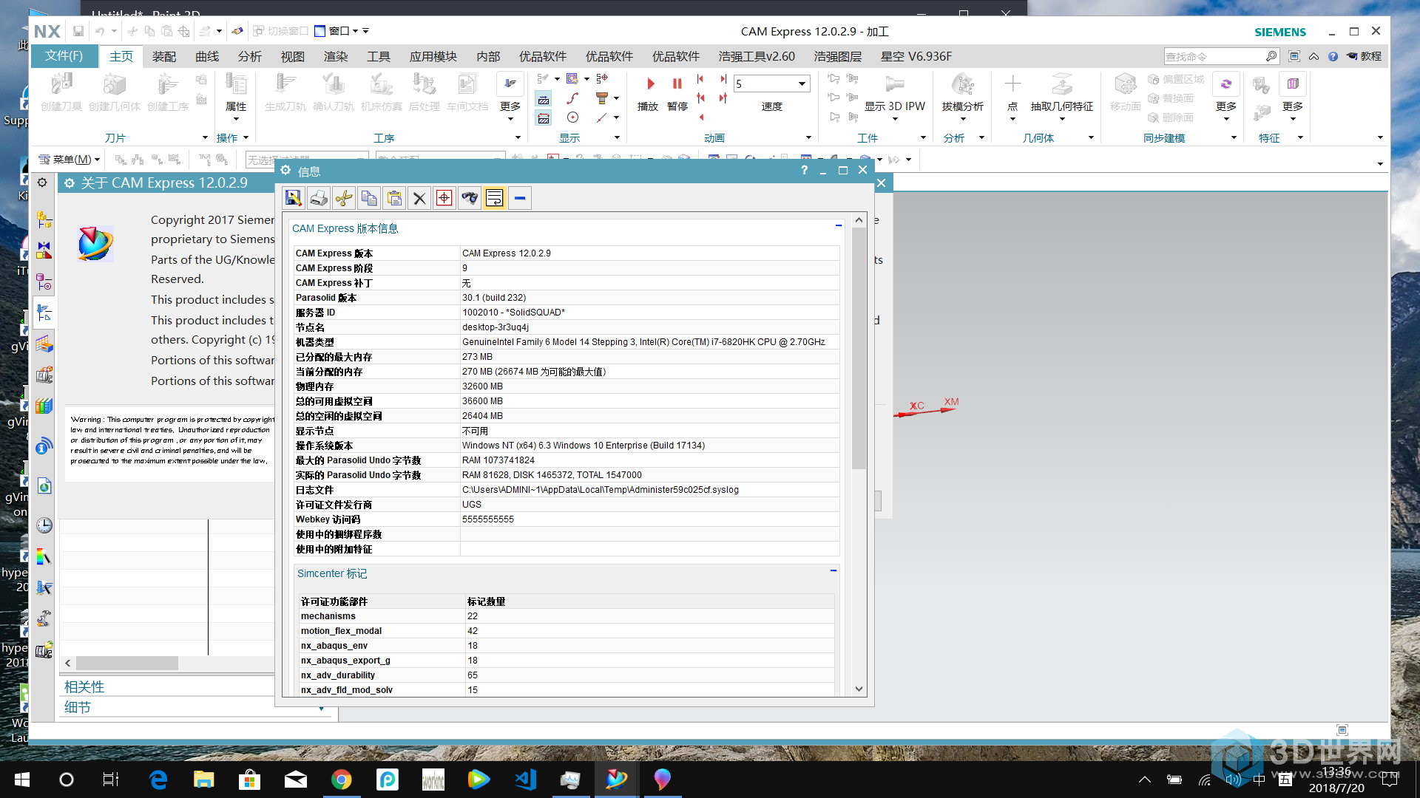Click the scrollbar of the 信息 window
Viewport: 1420px width, 798px height.
point(859,347)
